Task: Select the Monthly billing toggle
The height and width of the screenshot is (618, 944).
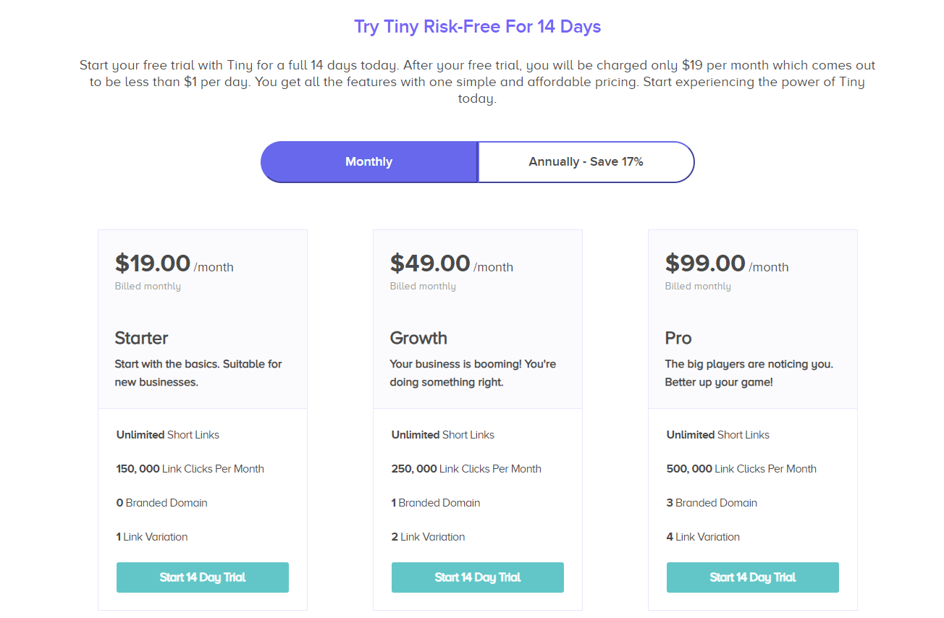Action: coord(369,162)
